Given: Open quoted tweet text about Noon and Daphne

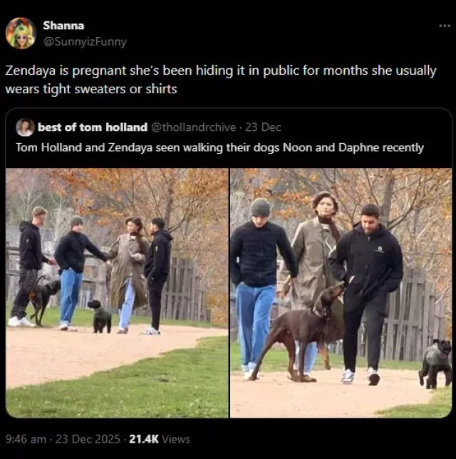Looking at the screenshot, I should 219,147.
